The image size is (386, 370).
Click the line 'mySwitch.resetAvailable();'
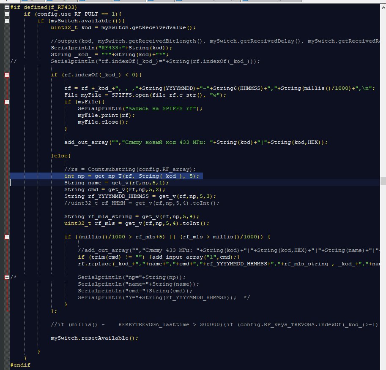pos(95,338)
